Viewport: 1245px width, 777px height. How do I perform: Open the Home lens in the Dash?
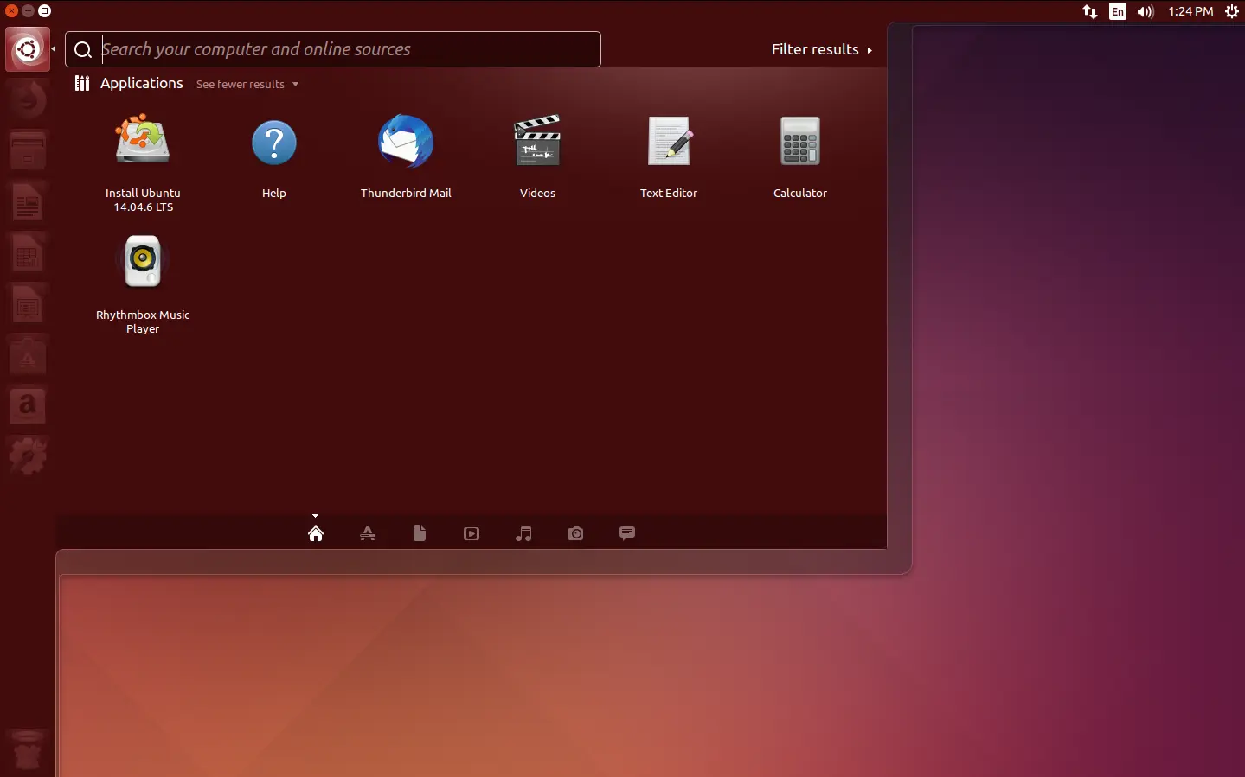[x=315, y=533]
